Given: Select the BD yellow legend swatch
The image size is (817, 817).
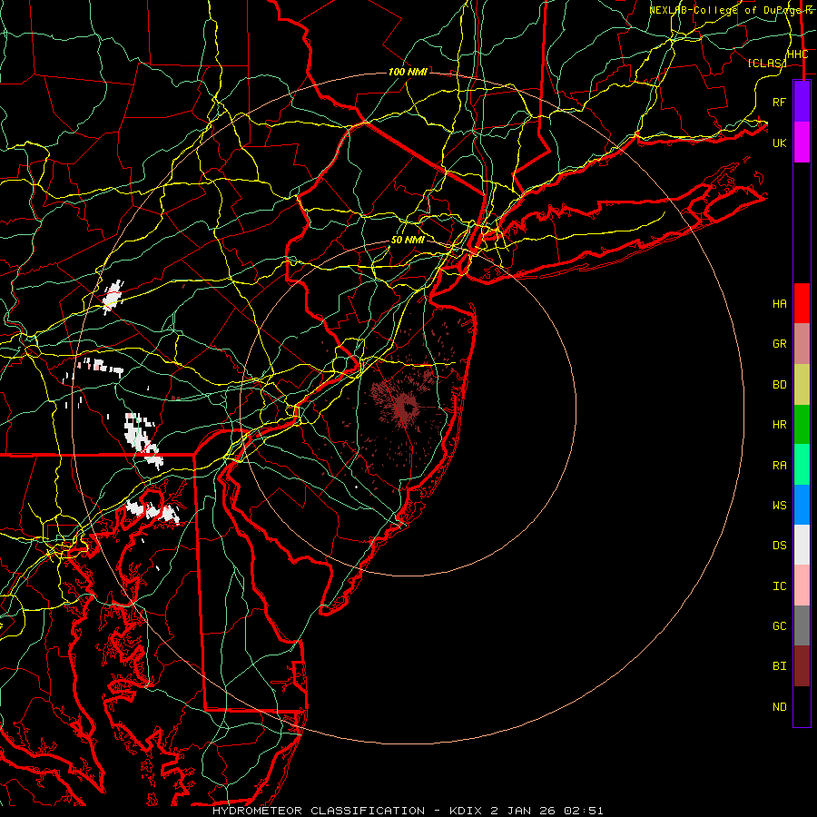Looking at the screenshot, I should pyautogui.click(x=802, y=385).
